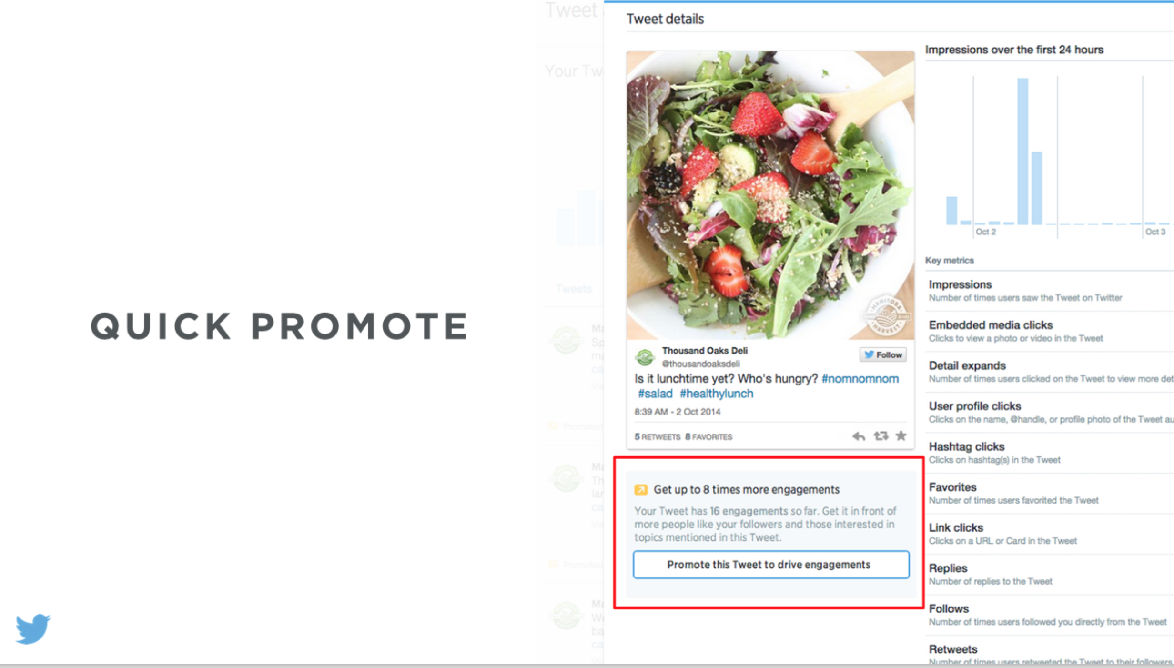Click the orange promote arrow icon
Screen dimensions: 1174x668
641,489
